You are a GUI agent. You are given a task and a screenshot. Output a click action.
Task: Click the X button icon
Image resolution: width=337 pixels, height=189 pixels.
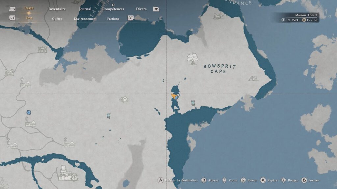click(263, 180)
